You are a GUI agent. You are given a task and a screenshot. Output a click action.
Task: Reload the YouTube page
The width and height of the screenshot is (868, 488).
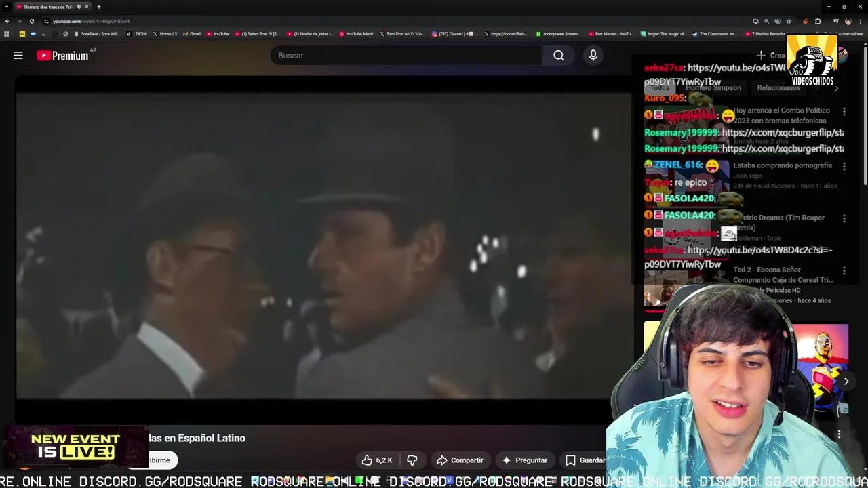[x=32, y=21]
